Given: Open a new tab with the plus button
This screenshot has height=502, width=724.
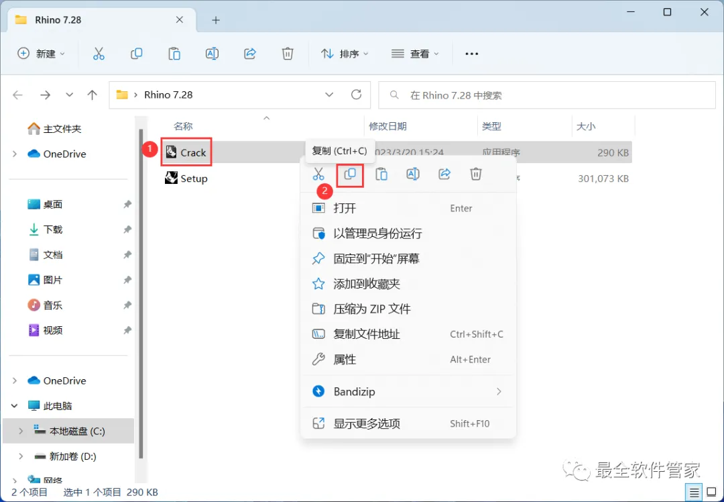Looking at the screenshot, I should click(216, 20).
